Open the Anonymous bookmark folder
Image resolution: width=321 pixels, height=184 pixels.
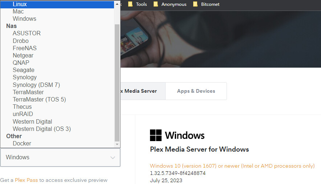[170, 4]
